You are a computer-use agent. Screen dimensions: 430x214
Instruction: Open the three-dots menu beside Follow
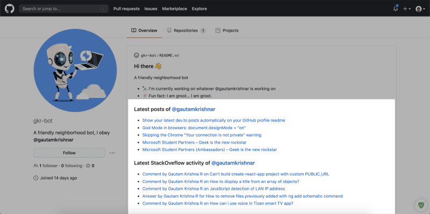(x=112, y=153)
